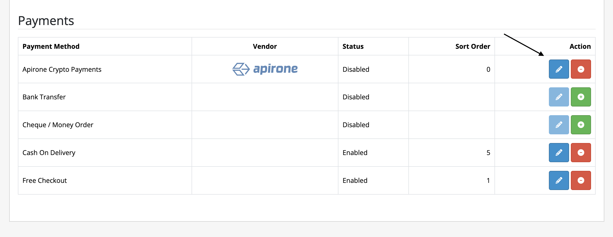Uninstall Free Checkout with red minus
Viewport: 613px width, 237px height.
point(581,181)
